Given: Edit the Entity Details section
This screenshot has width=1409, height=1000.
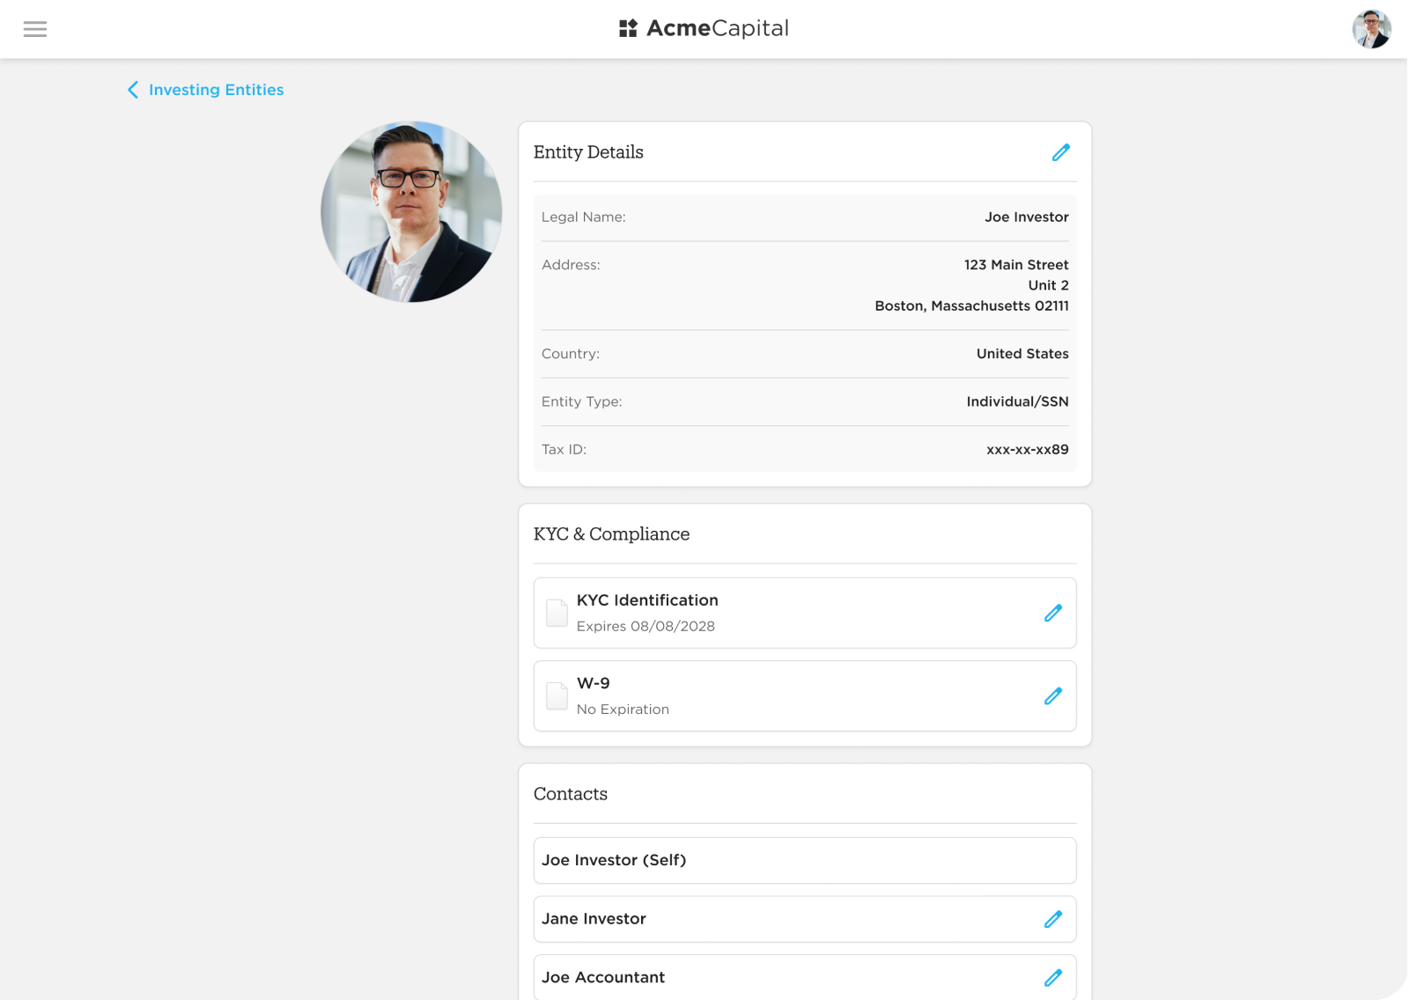Looking at the screenshot, I should click(1060, 152).
